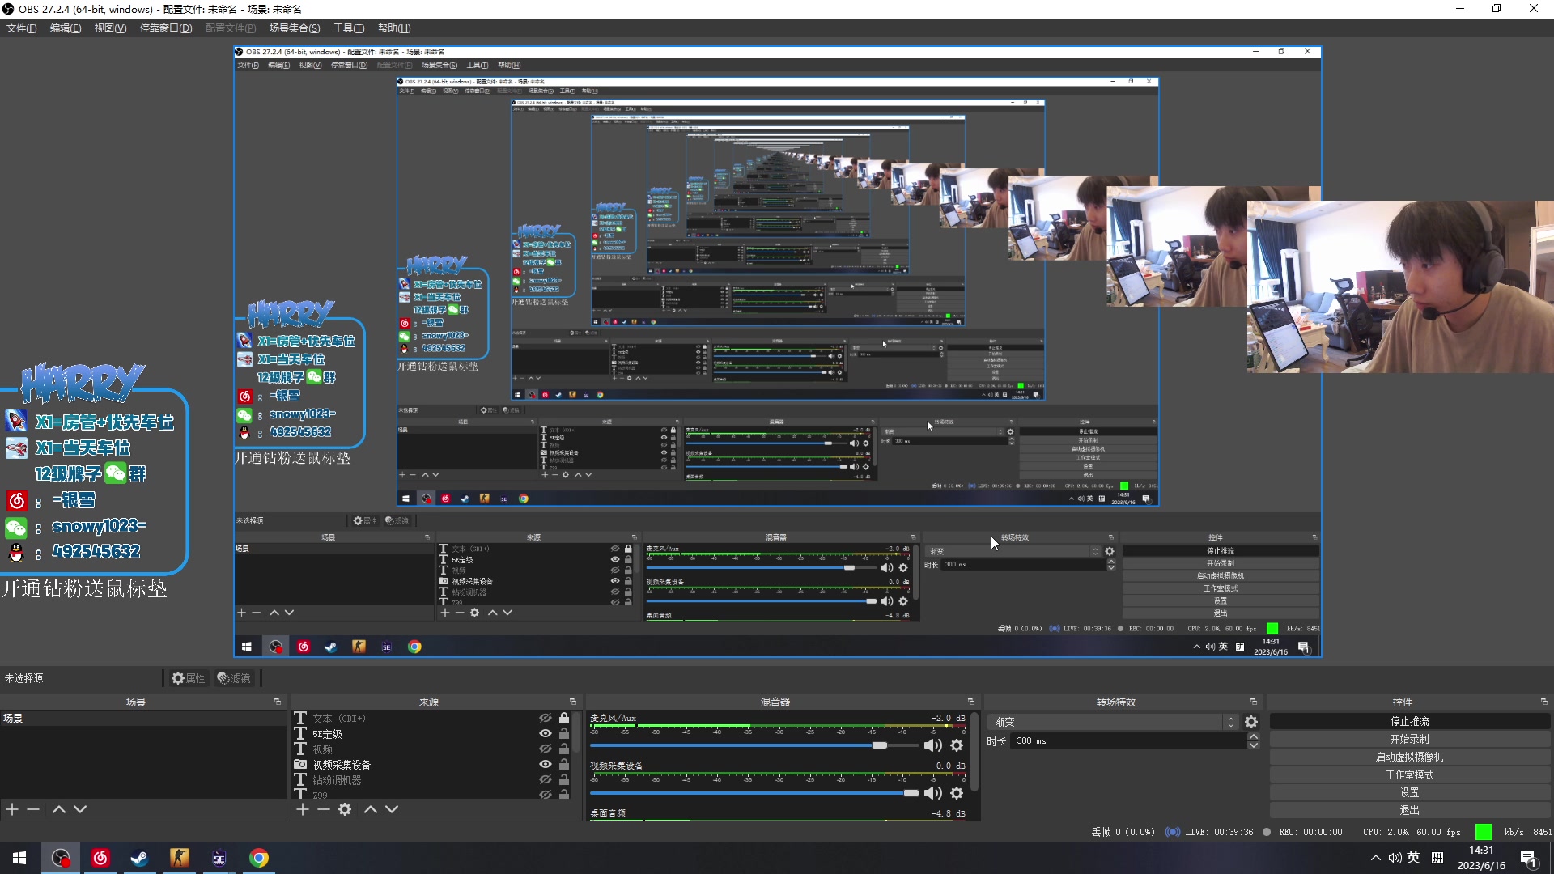The width and height of the screenshot is (1554, 874).
Task: Pop out the 控件 dock panel
Action: click(x=1544, y=702)
